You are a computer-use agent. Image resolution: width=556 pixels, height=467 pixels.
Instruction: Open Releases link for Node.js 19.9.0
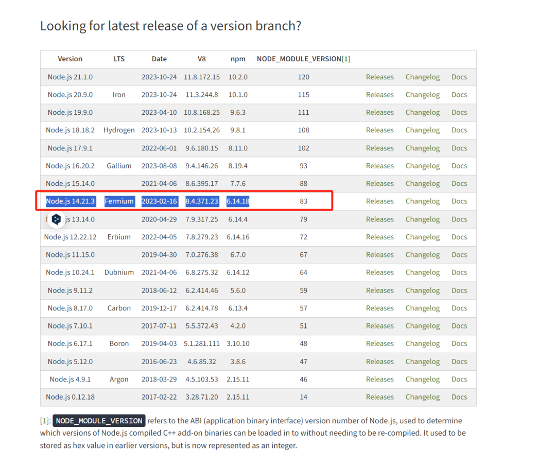(380, 112)
